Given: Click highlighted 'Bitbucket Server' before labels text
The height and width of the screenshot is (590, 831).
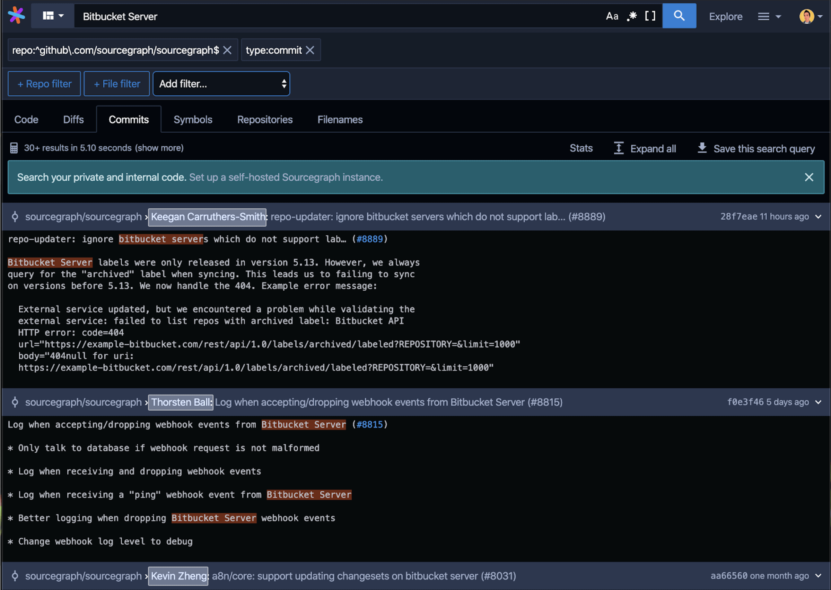Looking at the screenshot, I should (x=50, y=262).
